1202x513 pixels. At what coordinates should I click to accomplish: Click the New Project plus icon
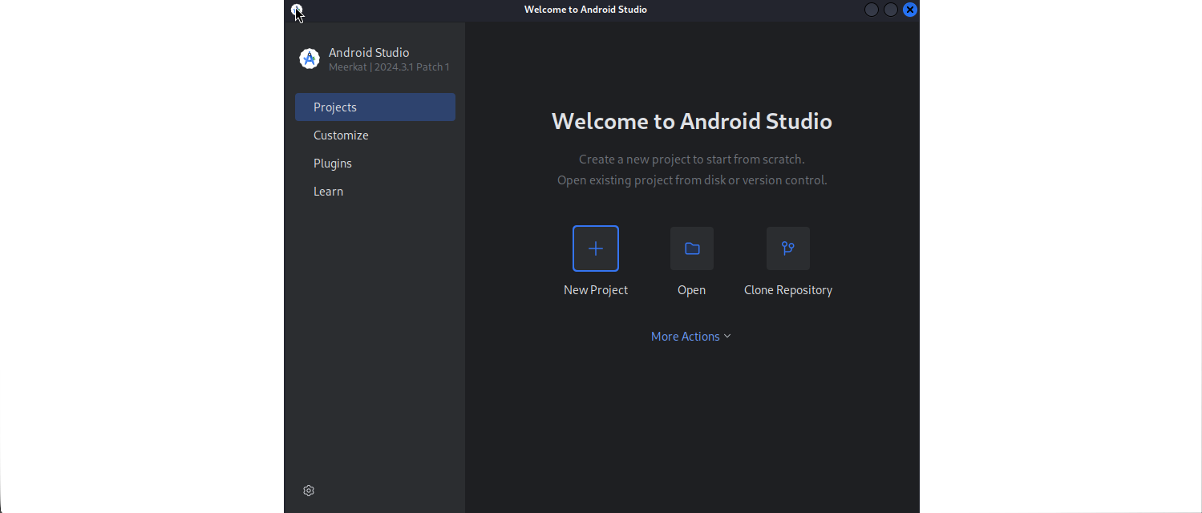596,248
